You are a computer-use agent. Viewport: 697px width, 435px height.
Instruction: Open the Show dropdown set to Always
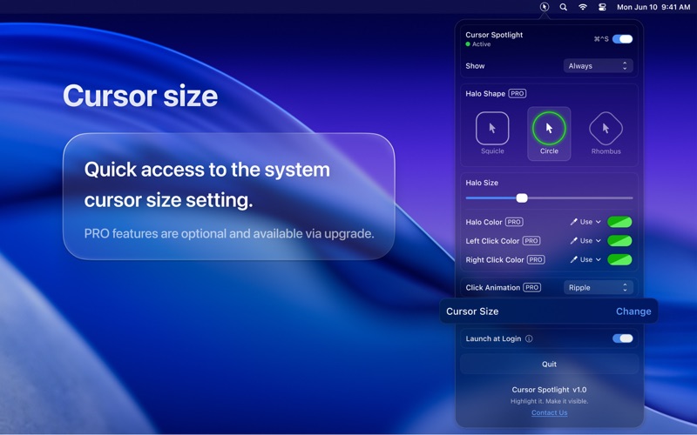click(598, 66)
